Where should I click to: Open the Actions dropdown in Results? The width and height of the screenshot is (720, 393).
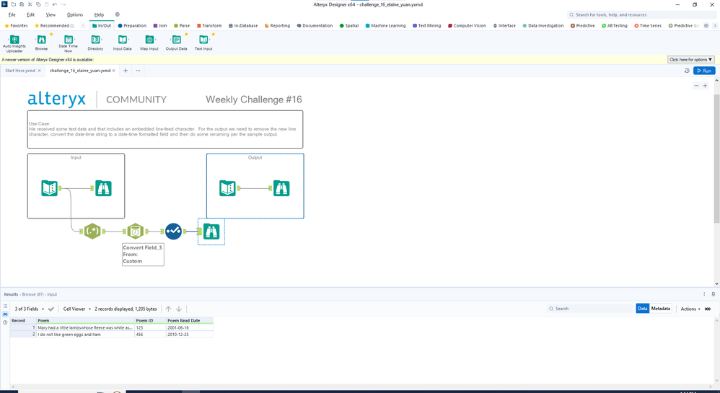pyautogui.click(x=690, y=309)
